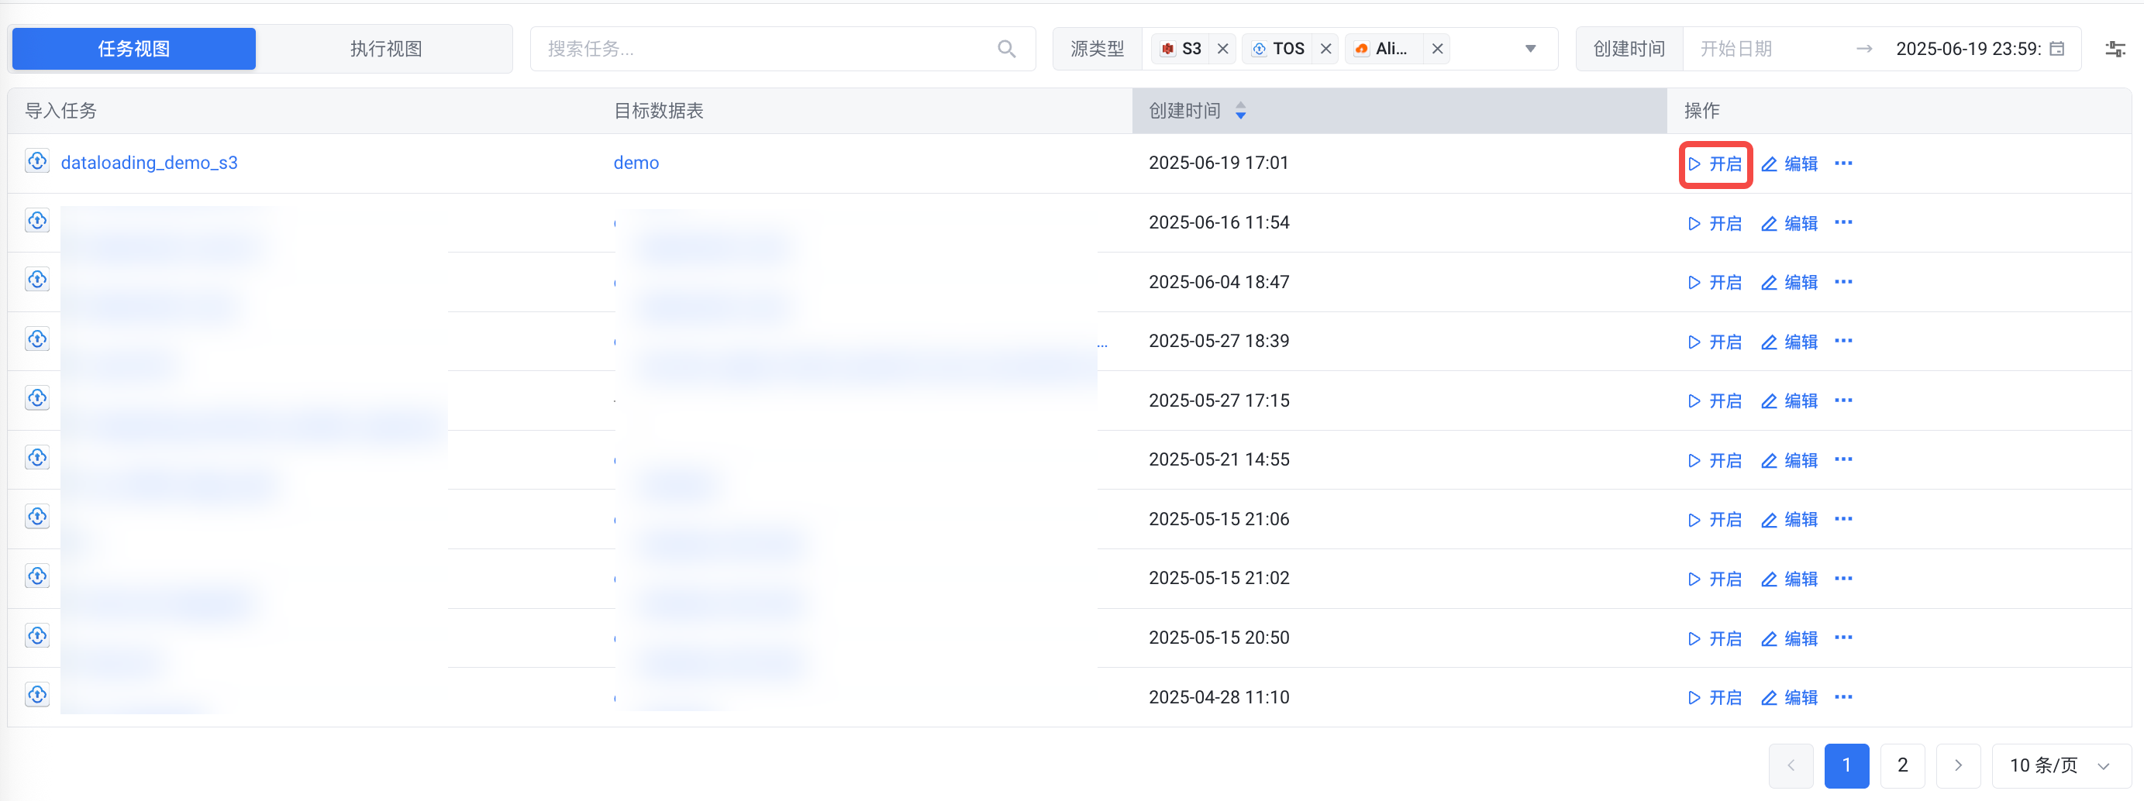Click import icon in 2025-04-28 11:10 row

tap(36, 695)
